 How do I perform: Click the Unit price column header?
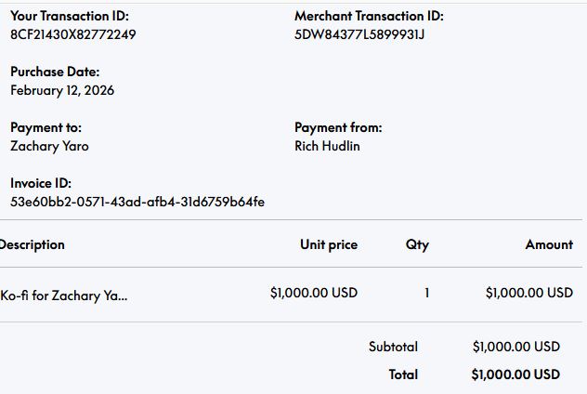(329, 244)
